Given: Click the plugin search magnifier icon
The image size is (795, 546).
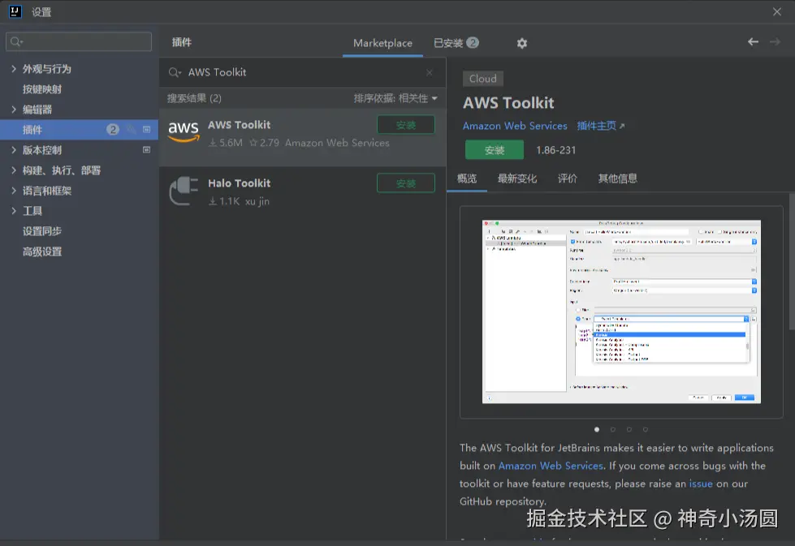Looking at the screenshot, I should [x=175, y=72].
